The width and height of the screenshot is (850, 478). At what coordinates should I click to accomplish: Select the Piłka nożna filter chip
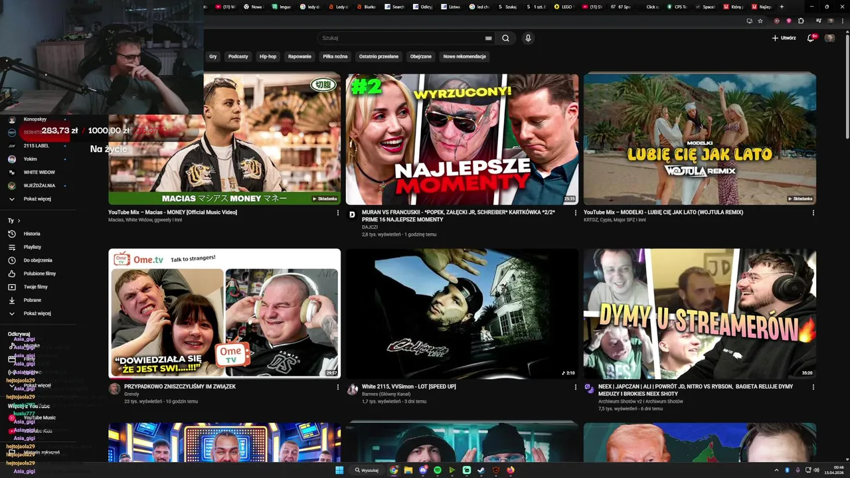pyautogui.click(x=335, y=56)
